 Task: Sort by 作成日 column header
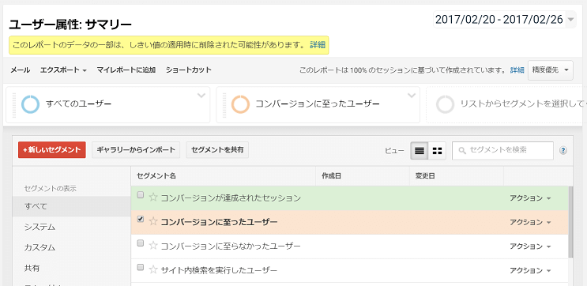pyautogui.click(x=331, y=176)
